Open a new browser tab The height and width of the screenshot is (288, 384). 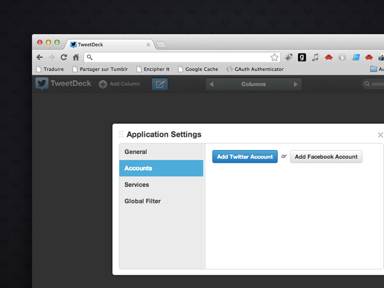pyautogui.click(x=161, y=44)
